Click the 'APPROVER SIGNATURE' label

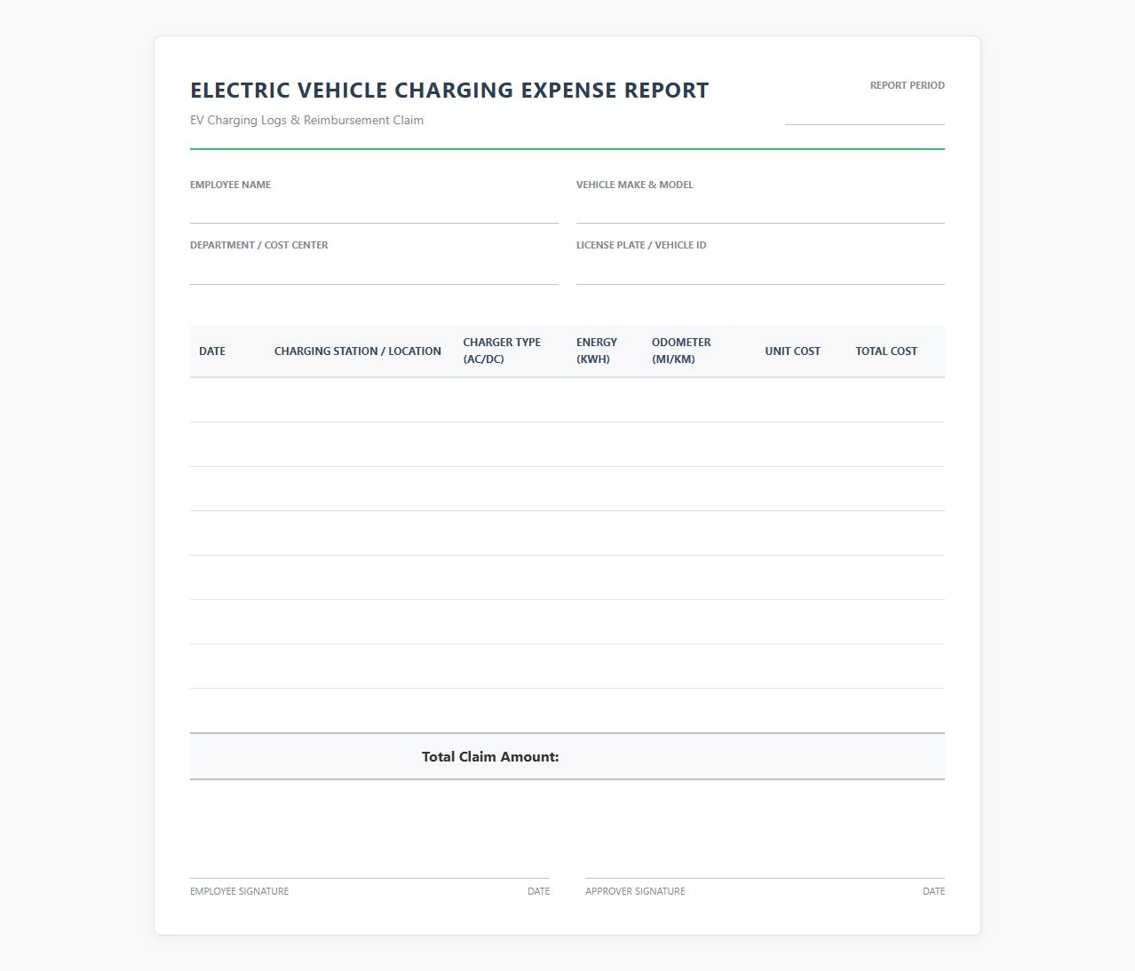(x=635, y=891)
